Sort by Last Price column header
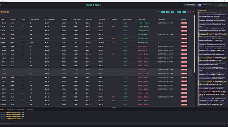The height and width of the screenshot is (127, 228). [77, 19]
